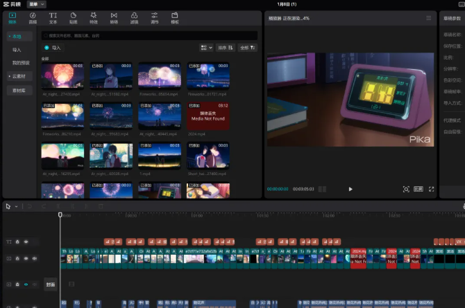465x308 pixels.
Task: Mute the main video track
Action: pos(35,258)
